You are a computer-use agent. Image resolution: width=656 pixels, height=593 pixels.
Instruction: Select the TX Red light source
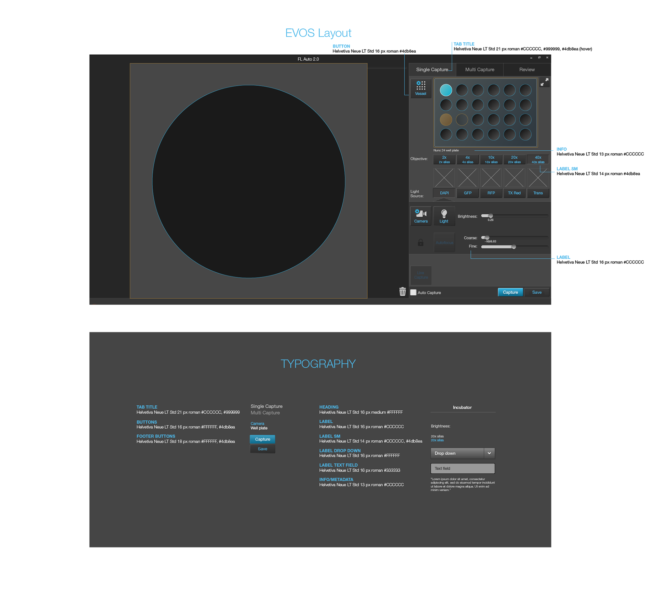click(514, 193)
